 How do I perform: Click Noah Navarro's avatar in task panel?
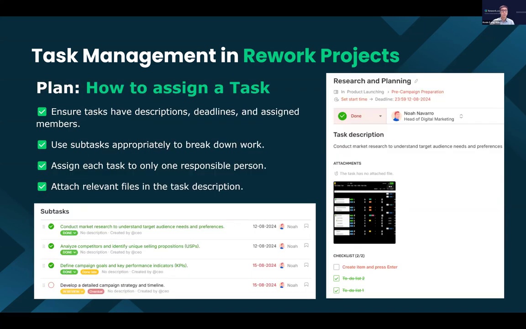(396, 116)
